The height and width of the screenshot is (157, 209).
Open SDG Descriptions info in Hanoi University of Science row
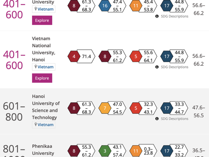172,119
